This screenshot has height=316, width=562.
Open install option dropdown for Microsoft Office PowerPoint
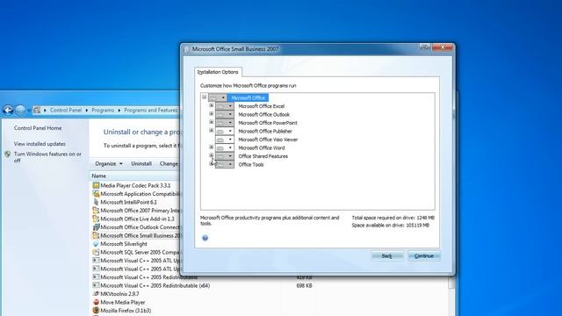[x=225, y=123]
